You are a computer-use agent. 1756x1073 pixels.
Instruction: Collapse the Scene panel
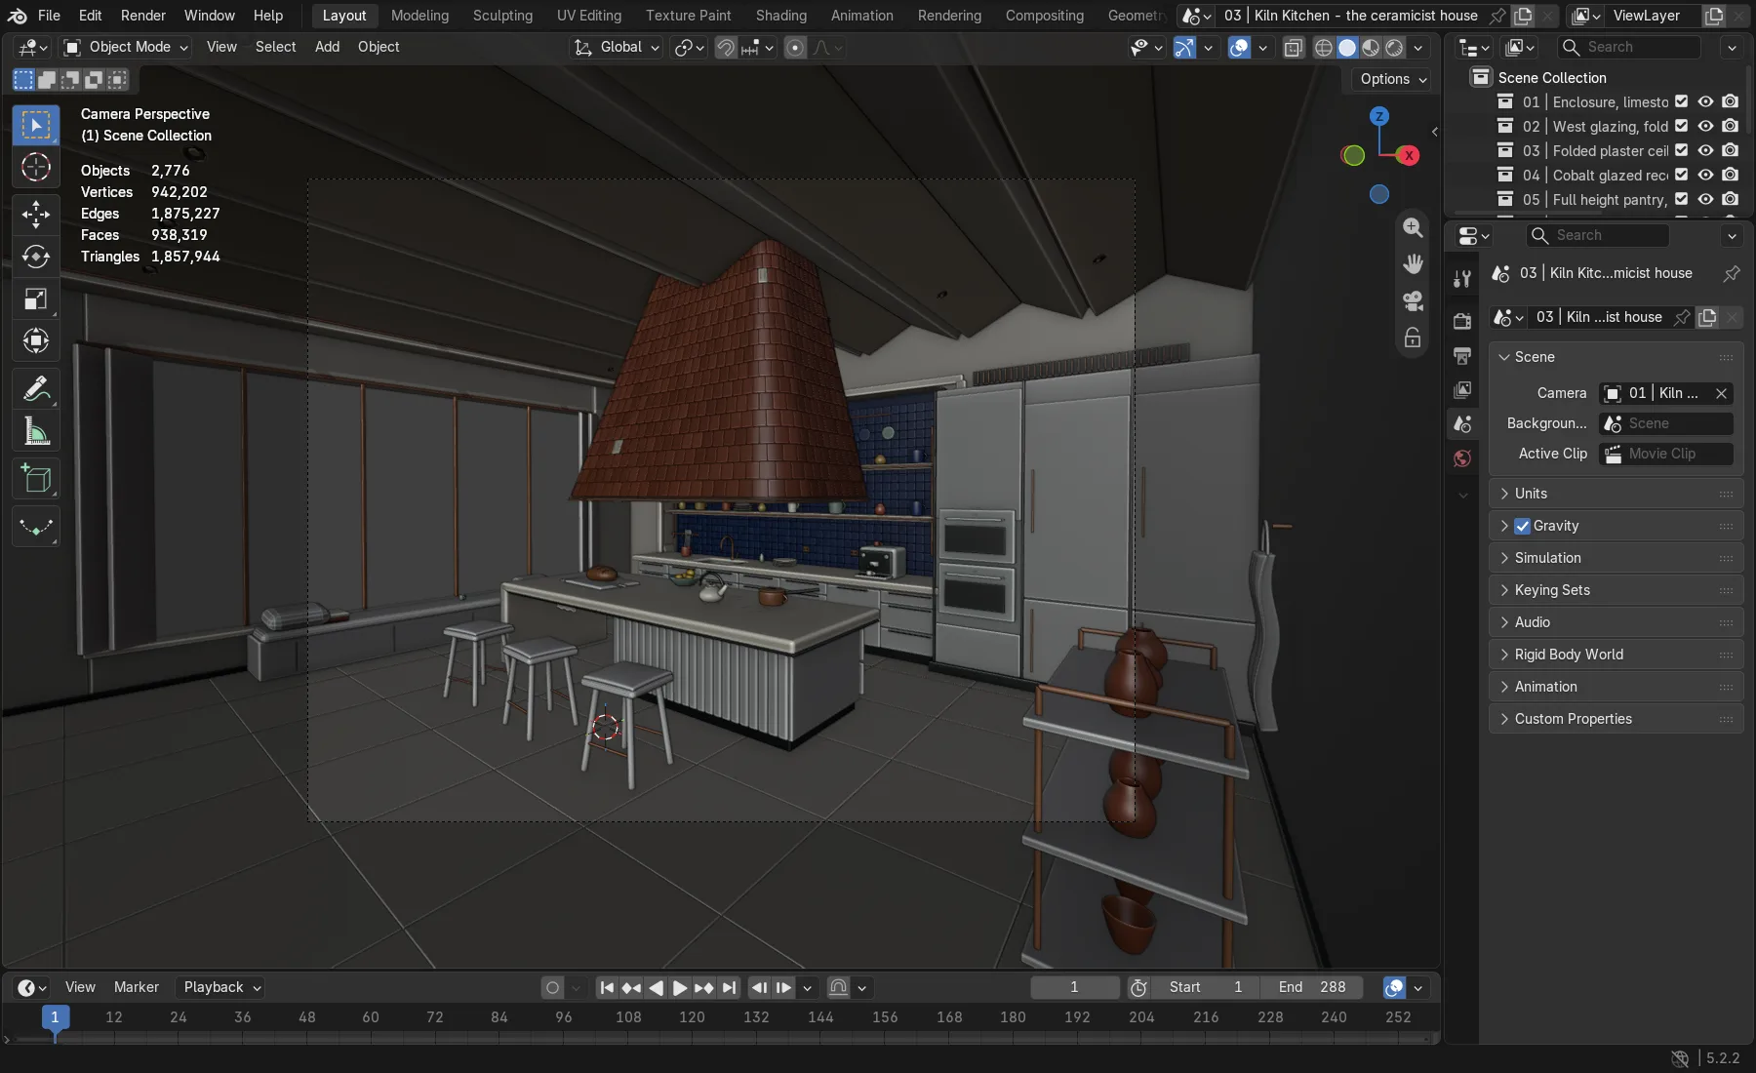point(1616,357)
